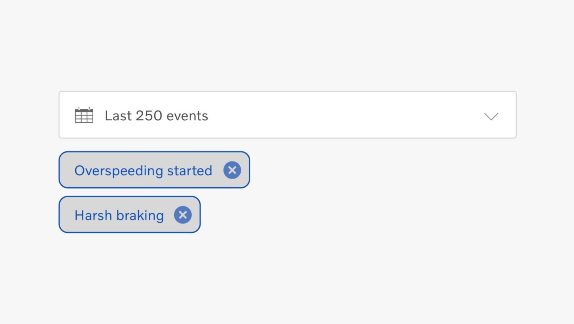Click the down arrow in event range field

point(491,116)
